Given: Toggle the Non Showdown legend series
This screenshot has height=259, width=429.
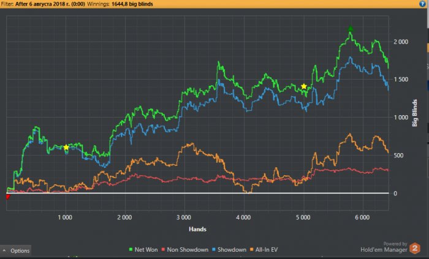Looking at the screenshot, I should click(x=184, y=249).
